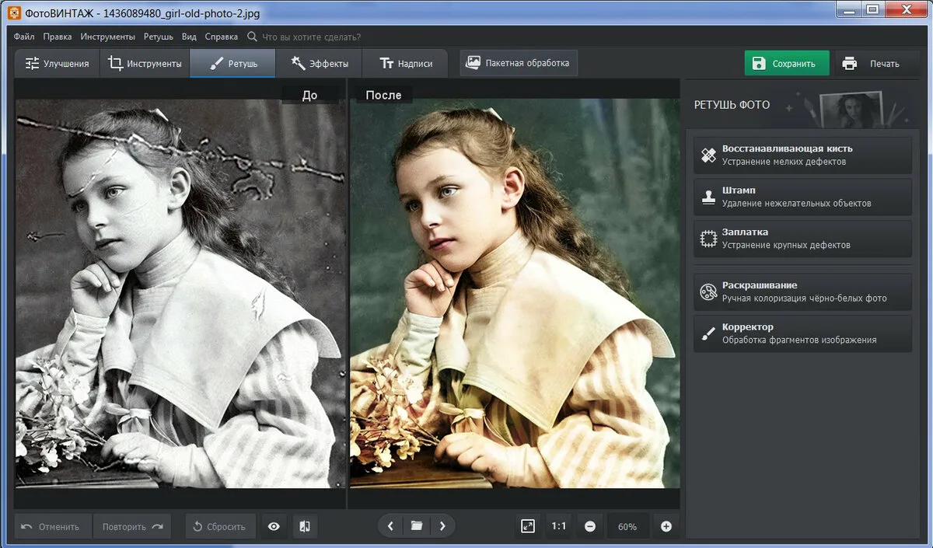
Task: Open the folder browse icon
Action: click(x=417, y=526)
